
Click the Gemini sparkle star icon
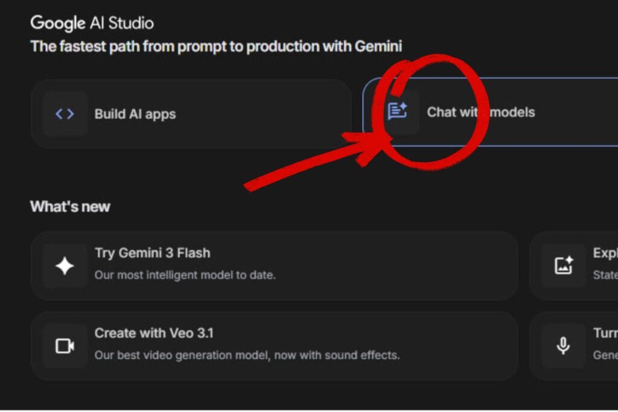click(65, 266)
